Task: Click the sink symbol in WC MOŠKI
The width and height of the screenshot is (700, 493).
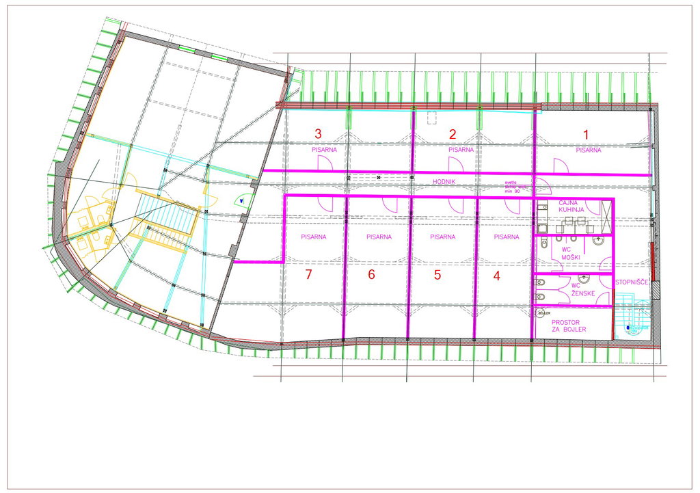Action: coord(600,241)
